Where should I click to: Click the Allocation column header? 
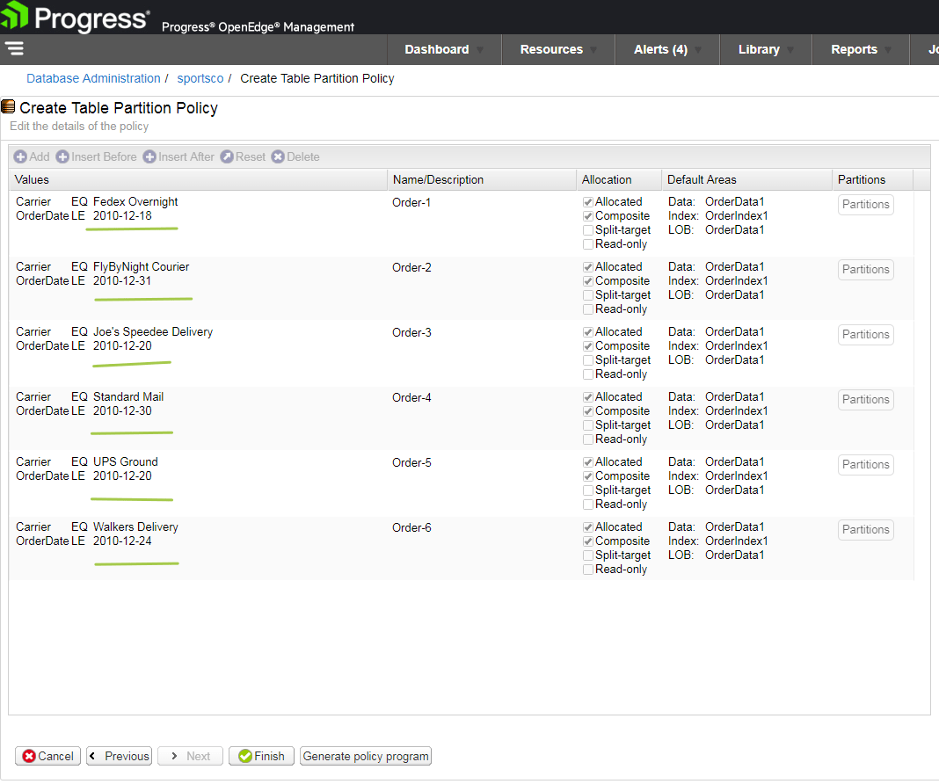619,179
